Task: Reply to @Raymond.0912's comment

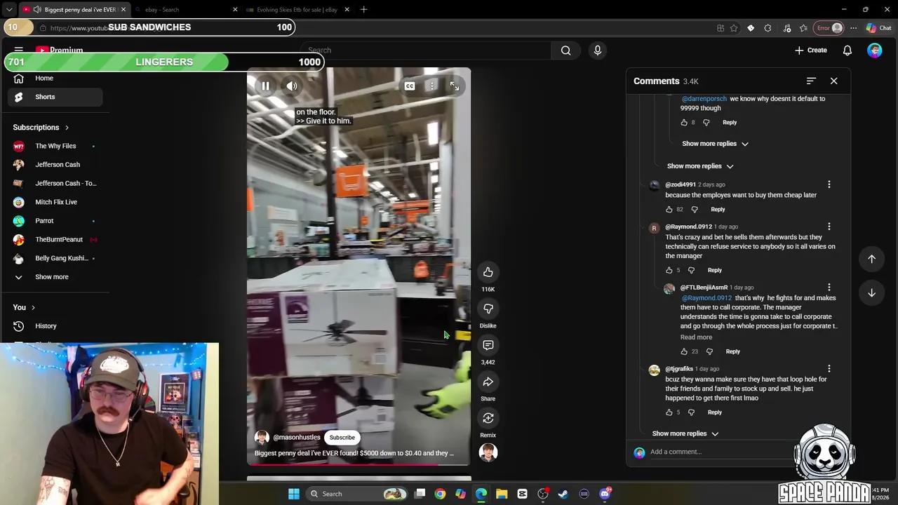Action: [x=714, y=271]
